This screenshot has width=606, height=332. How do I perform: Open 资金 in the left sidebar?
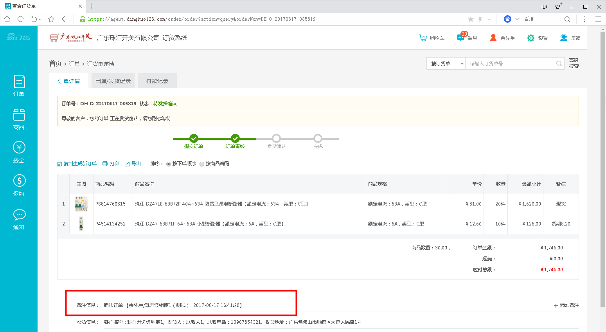pyautogui.click(x=19, y=152)
